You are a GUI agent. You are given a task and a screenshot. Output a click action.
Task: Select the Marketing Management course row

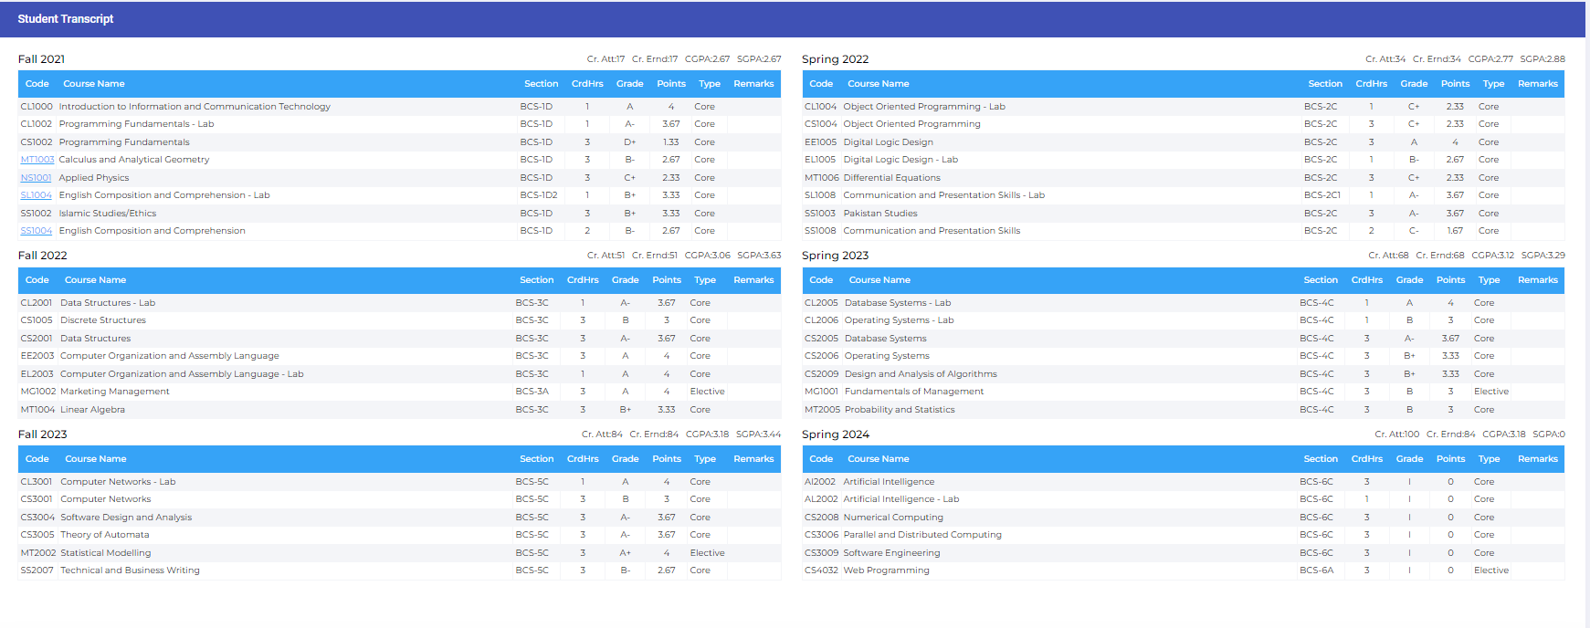pos(115,392)
